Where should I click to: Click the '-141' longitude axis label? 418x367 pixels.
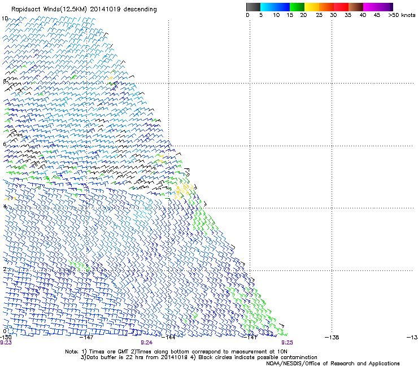pos(250,338)
